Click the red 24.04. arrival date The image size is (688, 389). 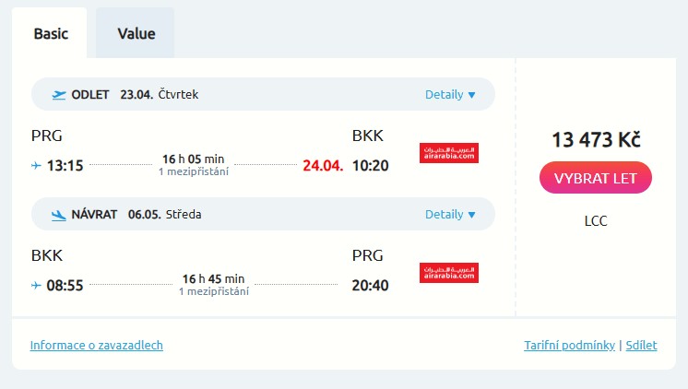pos(323,166)
